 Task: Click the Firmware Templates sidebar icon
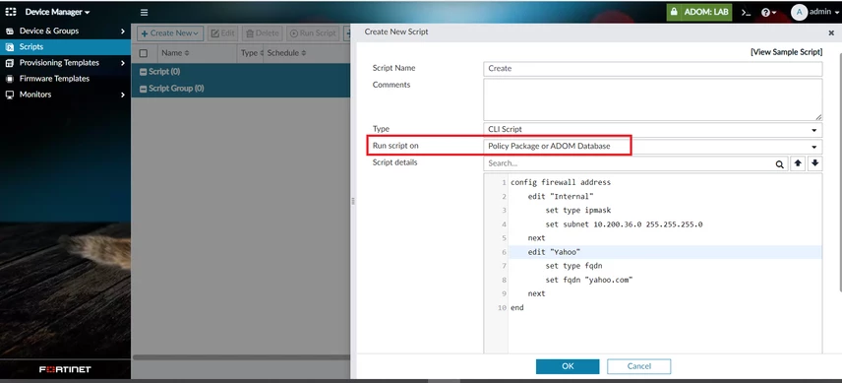click(9, 79)
